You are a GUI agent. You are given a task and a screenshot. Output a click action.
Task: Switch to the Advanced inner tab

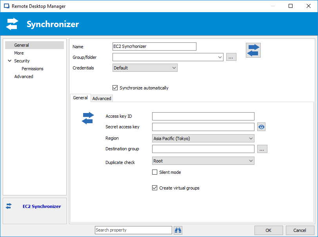coord(102,98)
